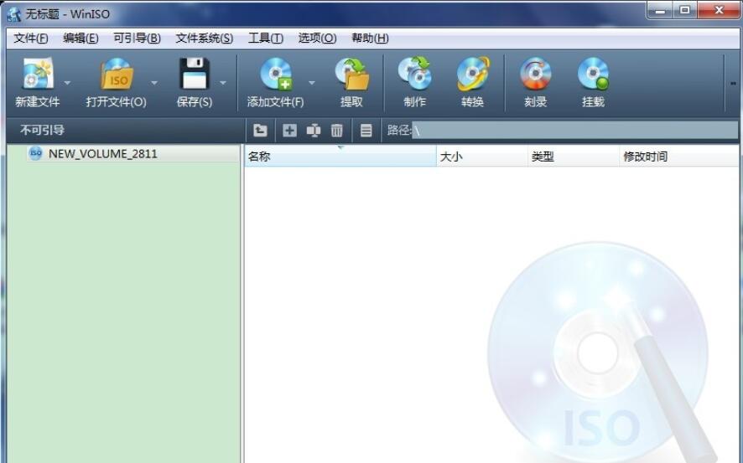The width and height of the screenshot is (743, 463).
Task: Click the new folder plus icon
Action: [x=289, y=130]
